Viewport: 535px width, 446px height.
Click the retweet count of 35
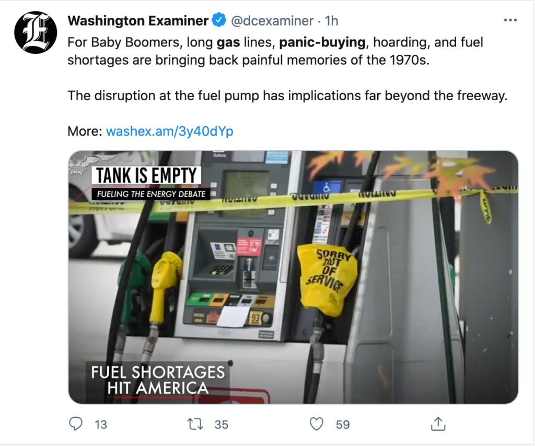tap(222, 425)
